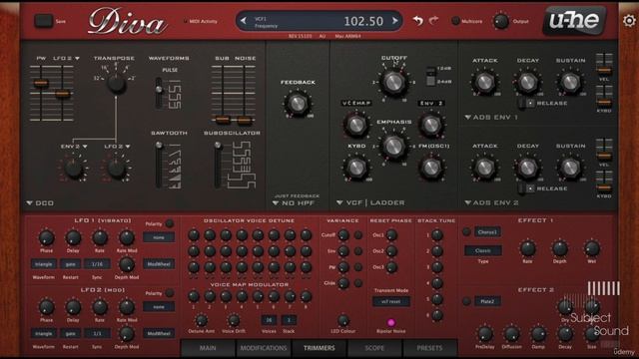
Task: Open the PRESETS tab
Action: [429, 348]
